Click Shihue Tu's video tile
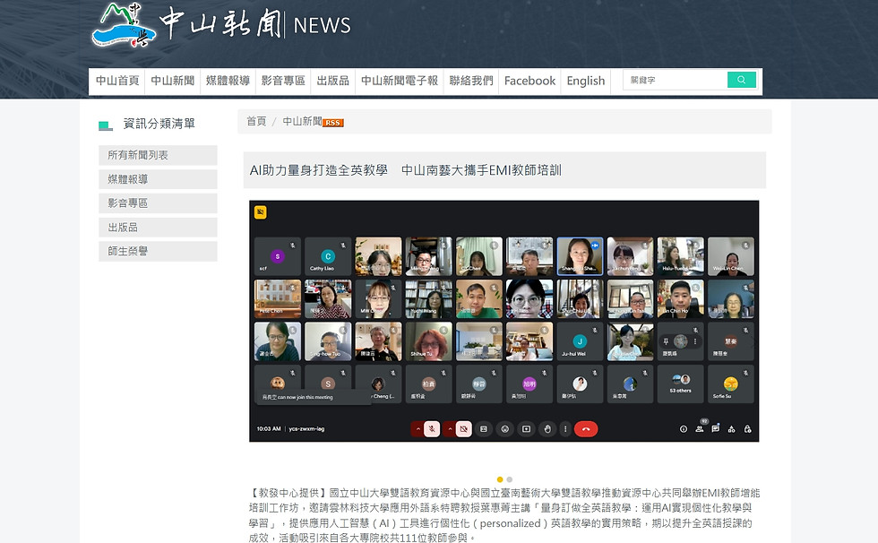 (428, 340)
